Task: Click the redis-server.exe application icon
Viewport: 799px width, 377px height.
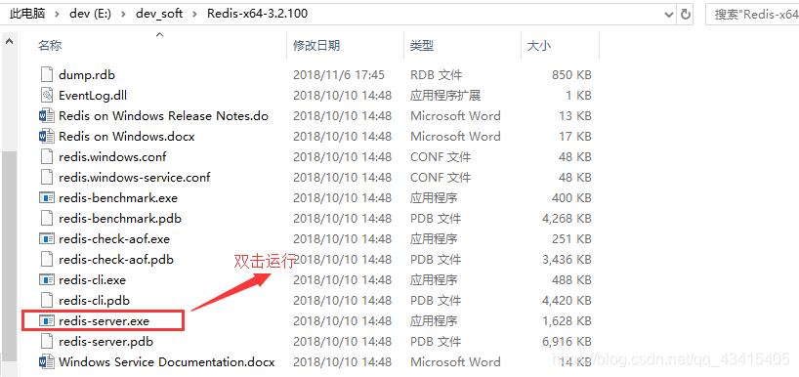Action: point(47,321)
